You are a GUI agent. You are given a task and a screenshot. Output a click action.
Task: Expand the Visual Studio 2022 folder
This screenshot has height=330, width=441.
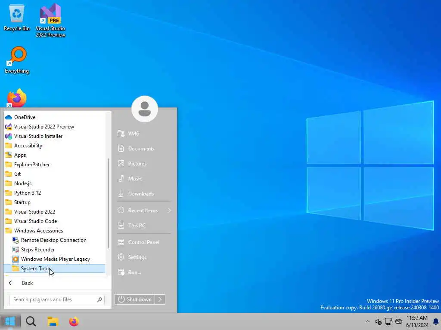point(55,211)
